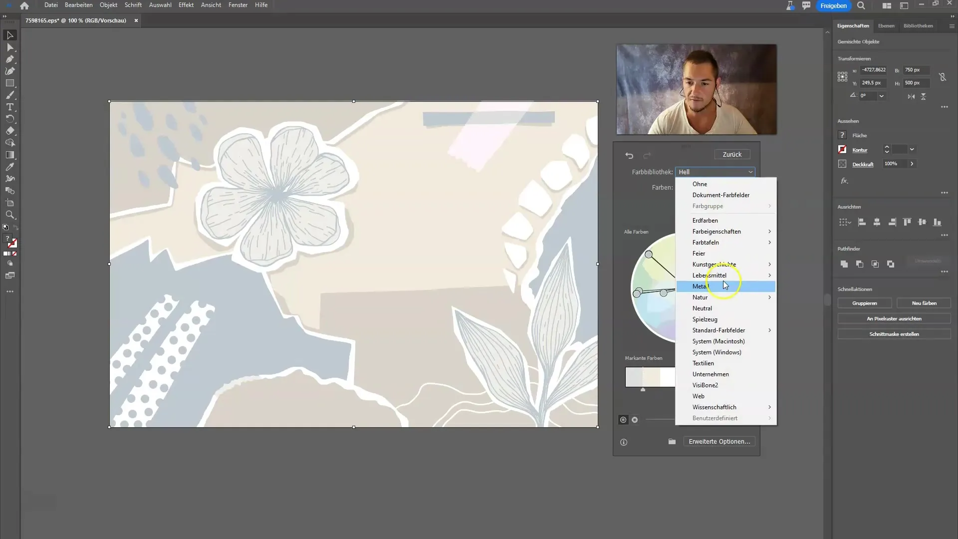Open the Kontur stroke weight dropdown
This screenshot has height=539, width=958.
pos(912,149)
